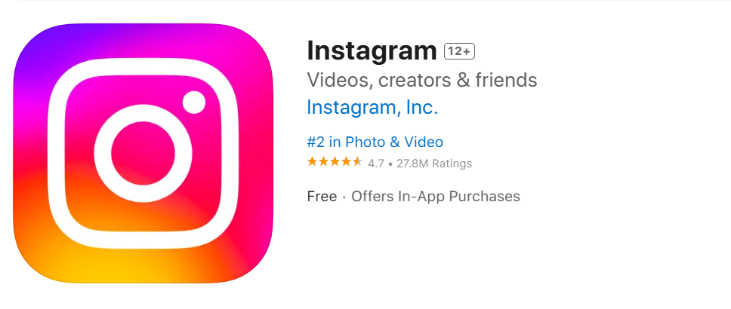Click the camera lens circle in the logo

point(143,153)
